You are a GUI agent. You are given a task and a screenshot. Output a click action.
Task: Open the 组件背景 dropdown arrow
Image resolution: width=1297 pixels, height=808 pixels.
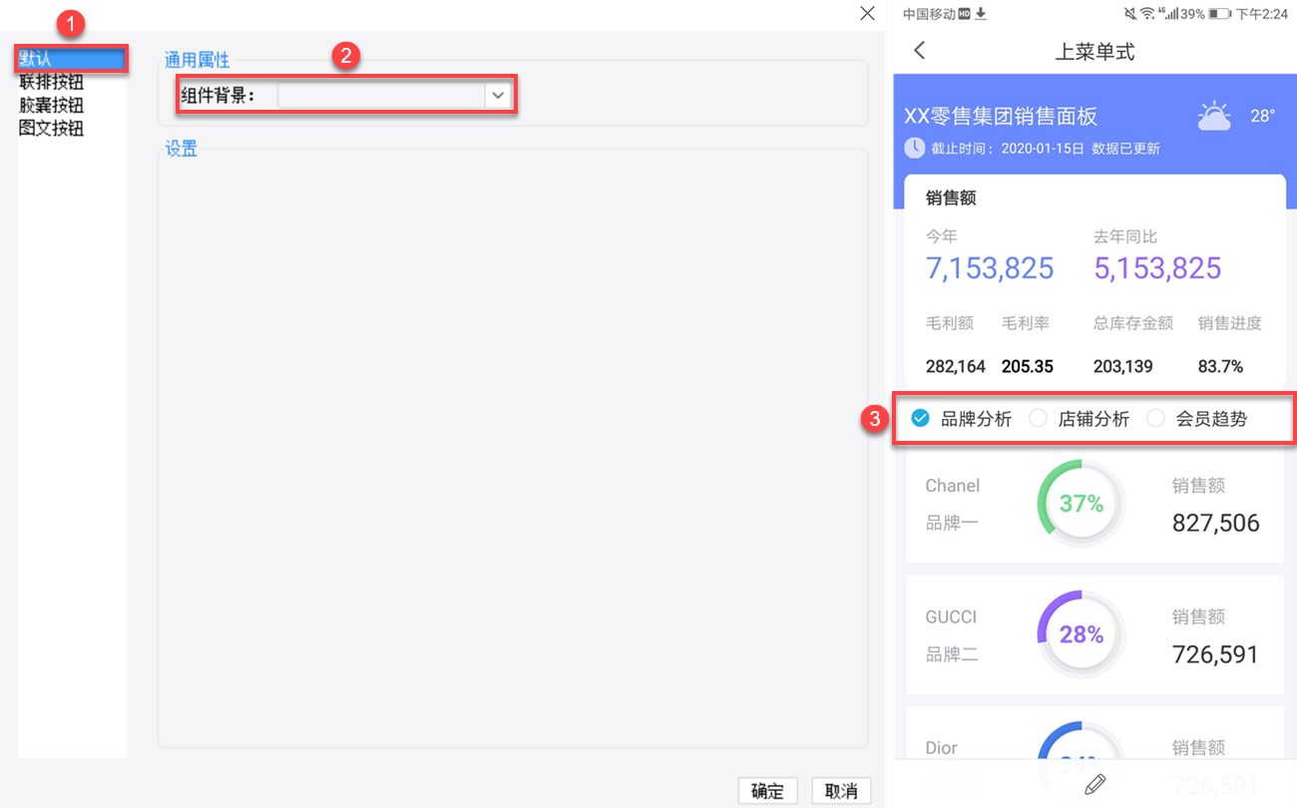498,95
